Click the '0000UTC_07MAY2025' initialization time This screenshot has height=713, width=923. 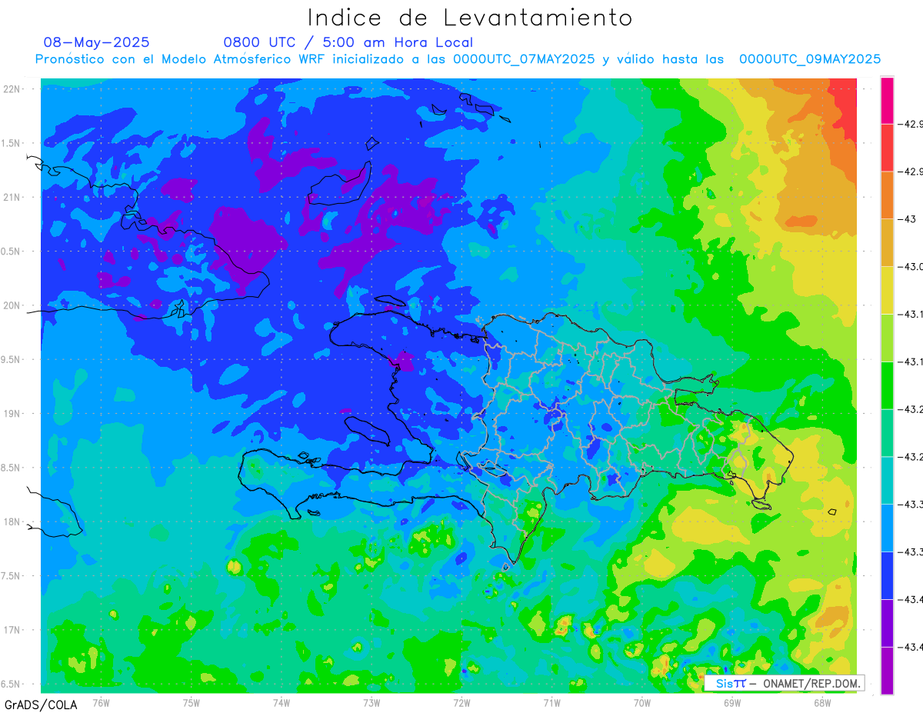pos(524,59)
